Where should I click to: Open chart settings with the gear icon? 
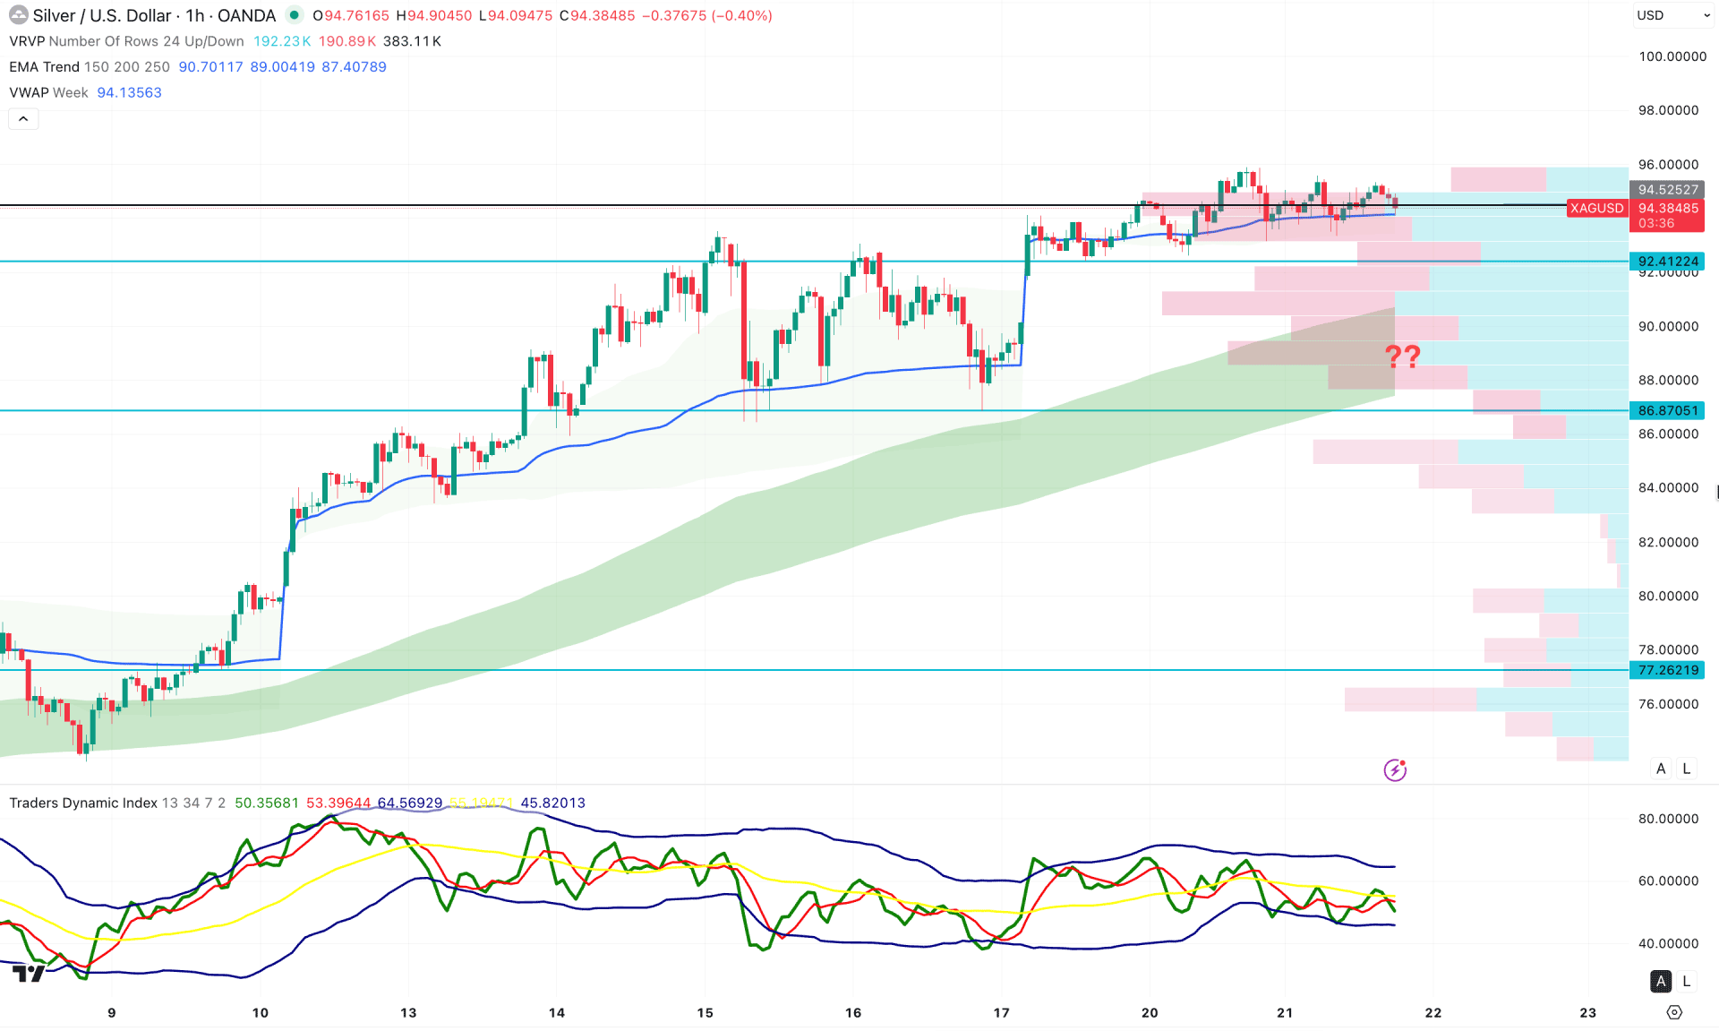tap(1674, 1012)
